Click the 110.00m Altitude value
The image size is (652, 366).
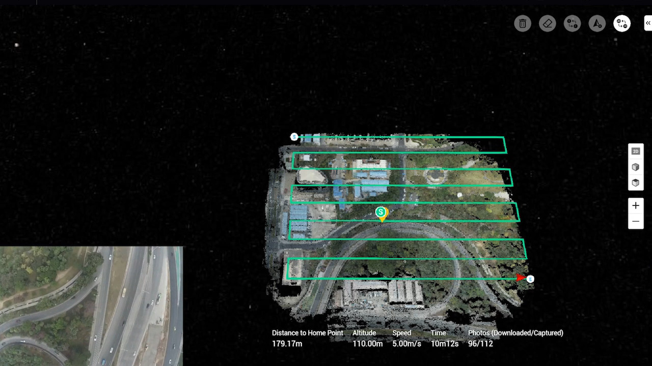(367, 344)
